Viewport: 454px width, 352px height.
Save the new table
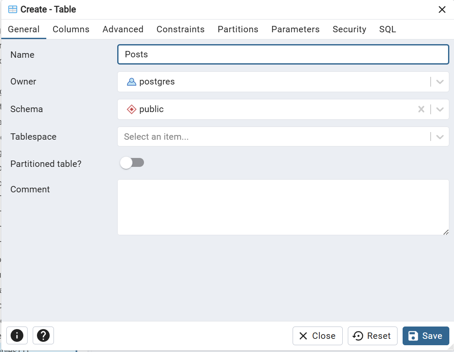coord(426,336)
